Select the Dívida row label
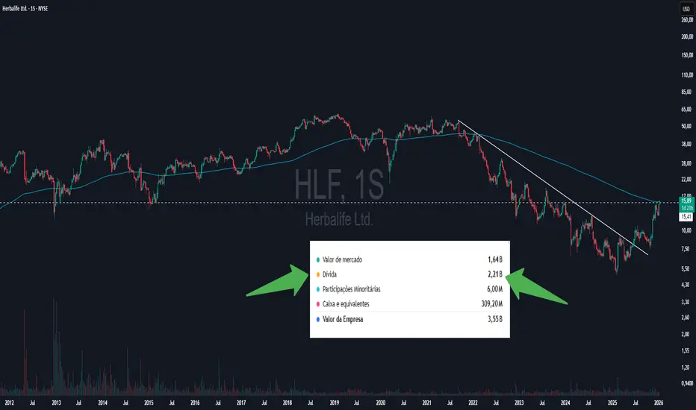Viewport: 696px width, 410px height. coord(329,274)
